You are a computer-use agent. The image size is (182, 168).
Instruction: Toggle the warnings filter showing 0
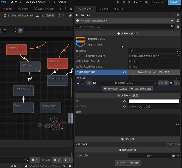click(57, 160)
